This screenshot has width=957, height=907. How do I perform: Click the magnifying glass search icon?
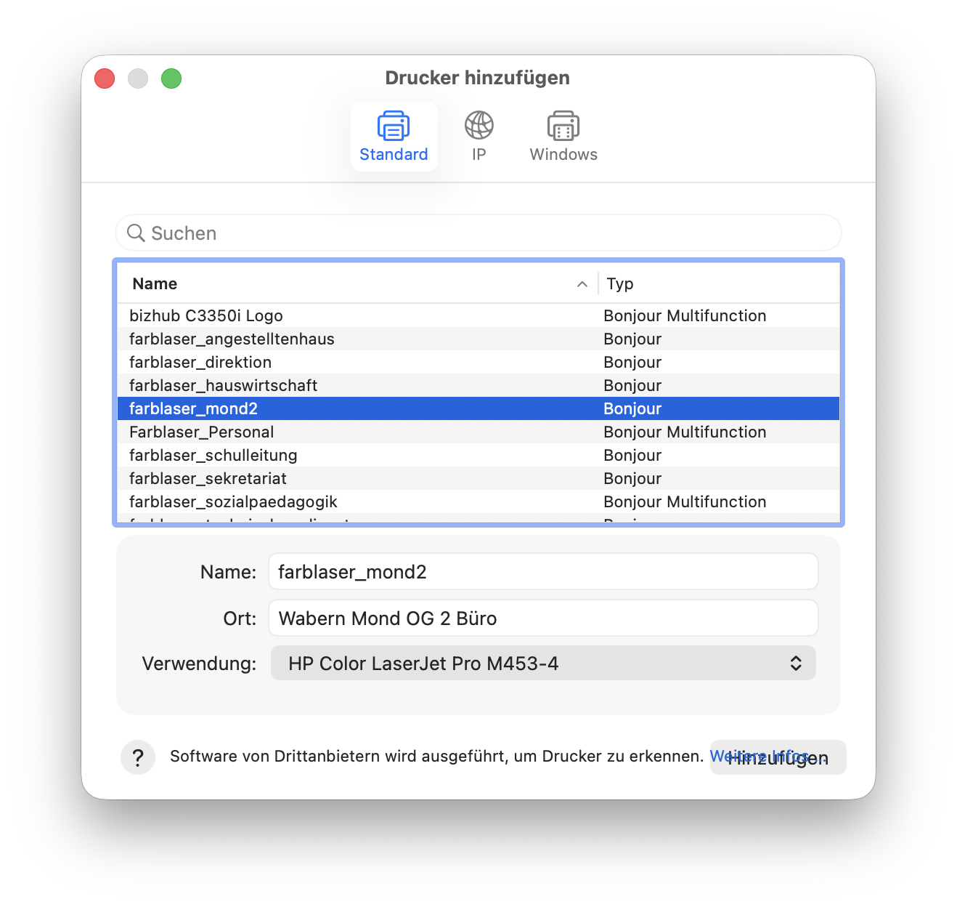pyautogui.click(x=136, y=233)
